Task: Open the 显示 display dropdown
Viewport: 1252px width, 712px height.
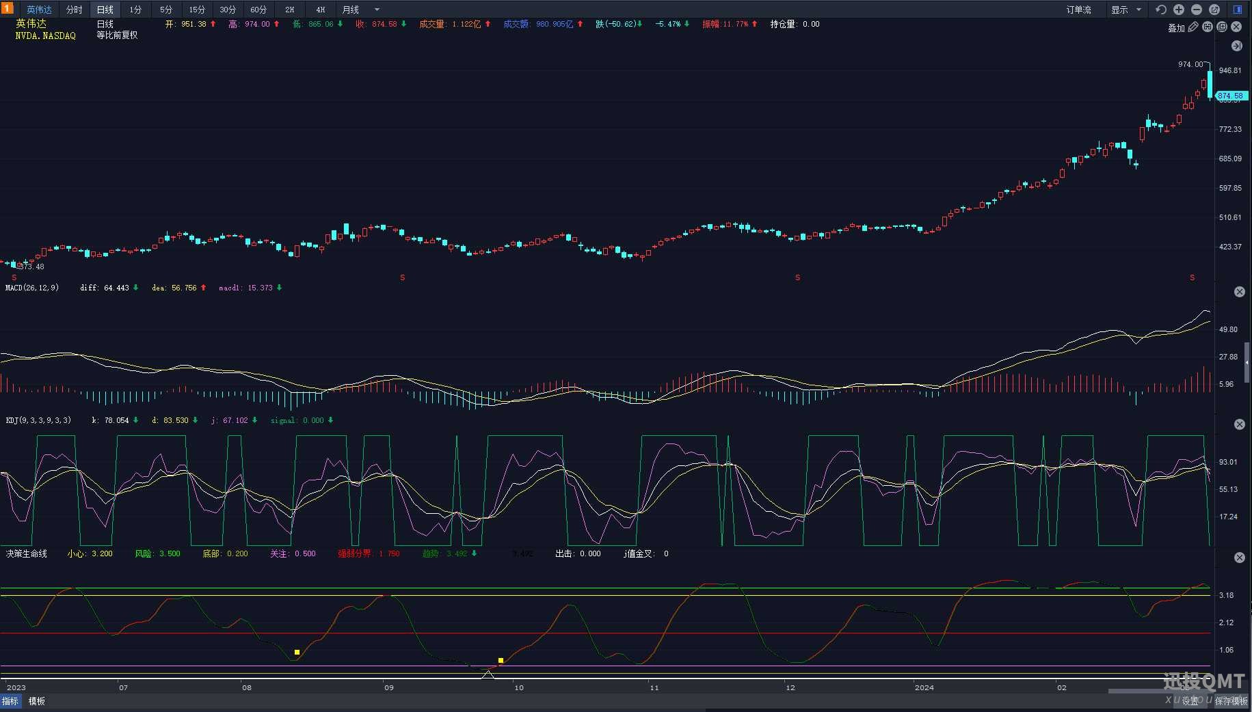Action: click(1126, 10)
